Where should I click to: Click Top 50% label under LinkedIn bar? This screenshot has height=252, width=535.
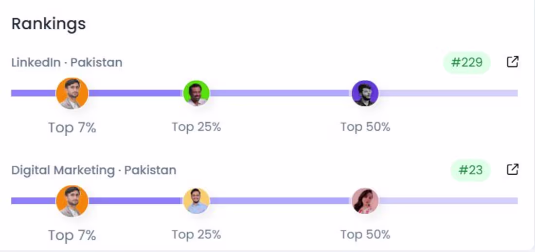click(365, 127)
